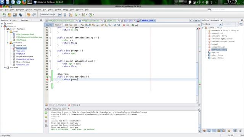Collapse the oliokurssi package node
Viewport: 244px width, 137px height.
pos(8,43)
